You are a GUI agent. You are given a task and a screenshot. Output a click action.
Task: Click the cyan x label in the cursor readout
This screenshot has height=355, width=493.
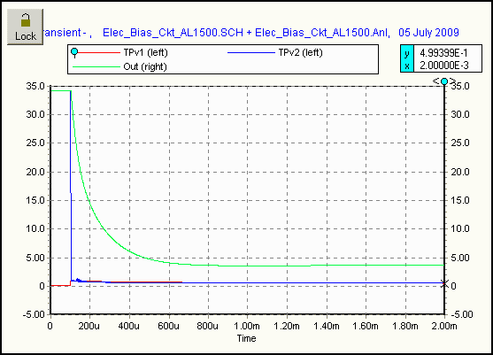407,66
